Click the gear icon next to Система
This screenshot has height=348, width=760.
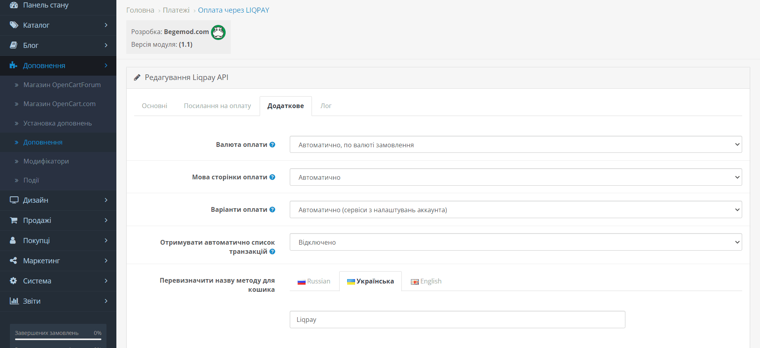click(13, 281)
